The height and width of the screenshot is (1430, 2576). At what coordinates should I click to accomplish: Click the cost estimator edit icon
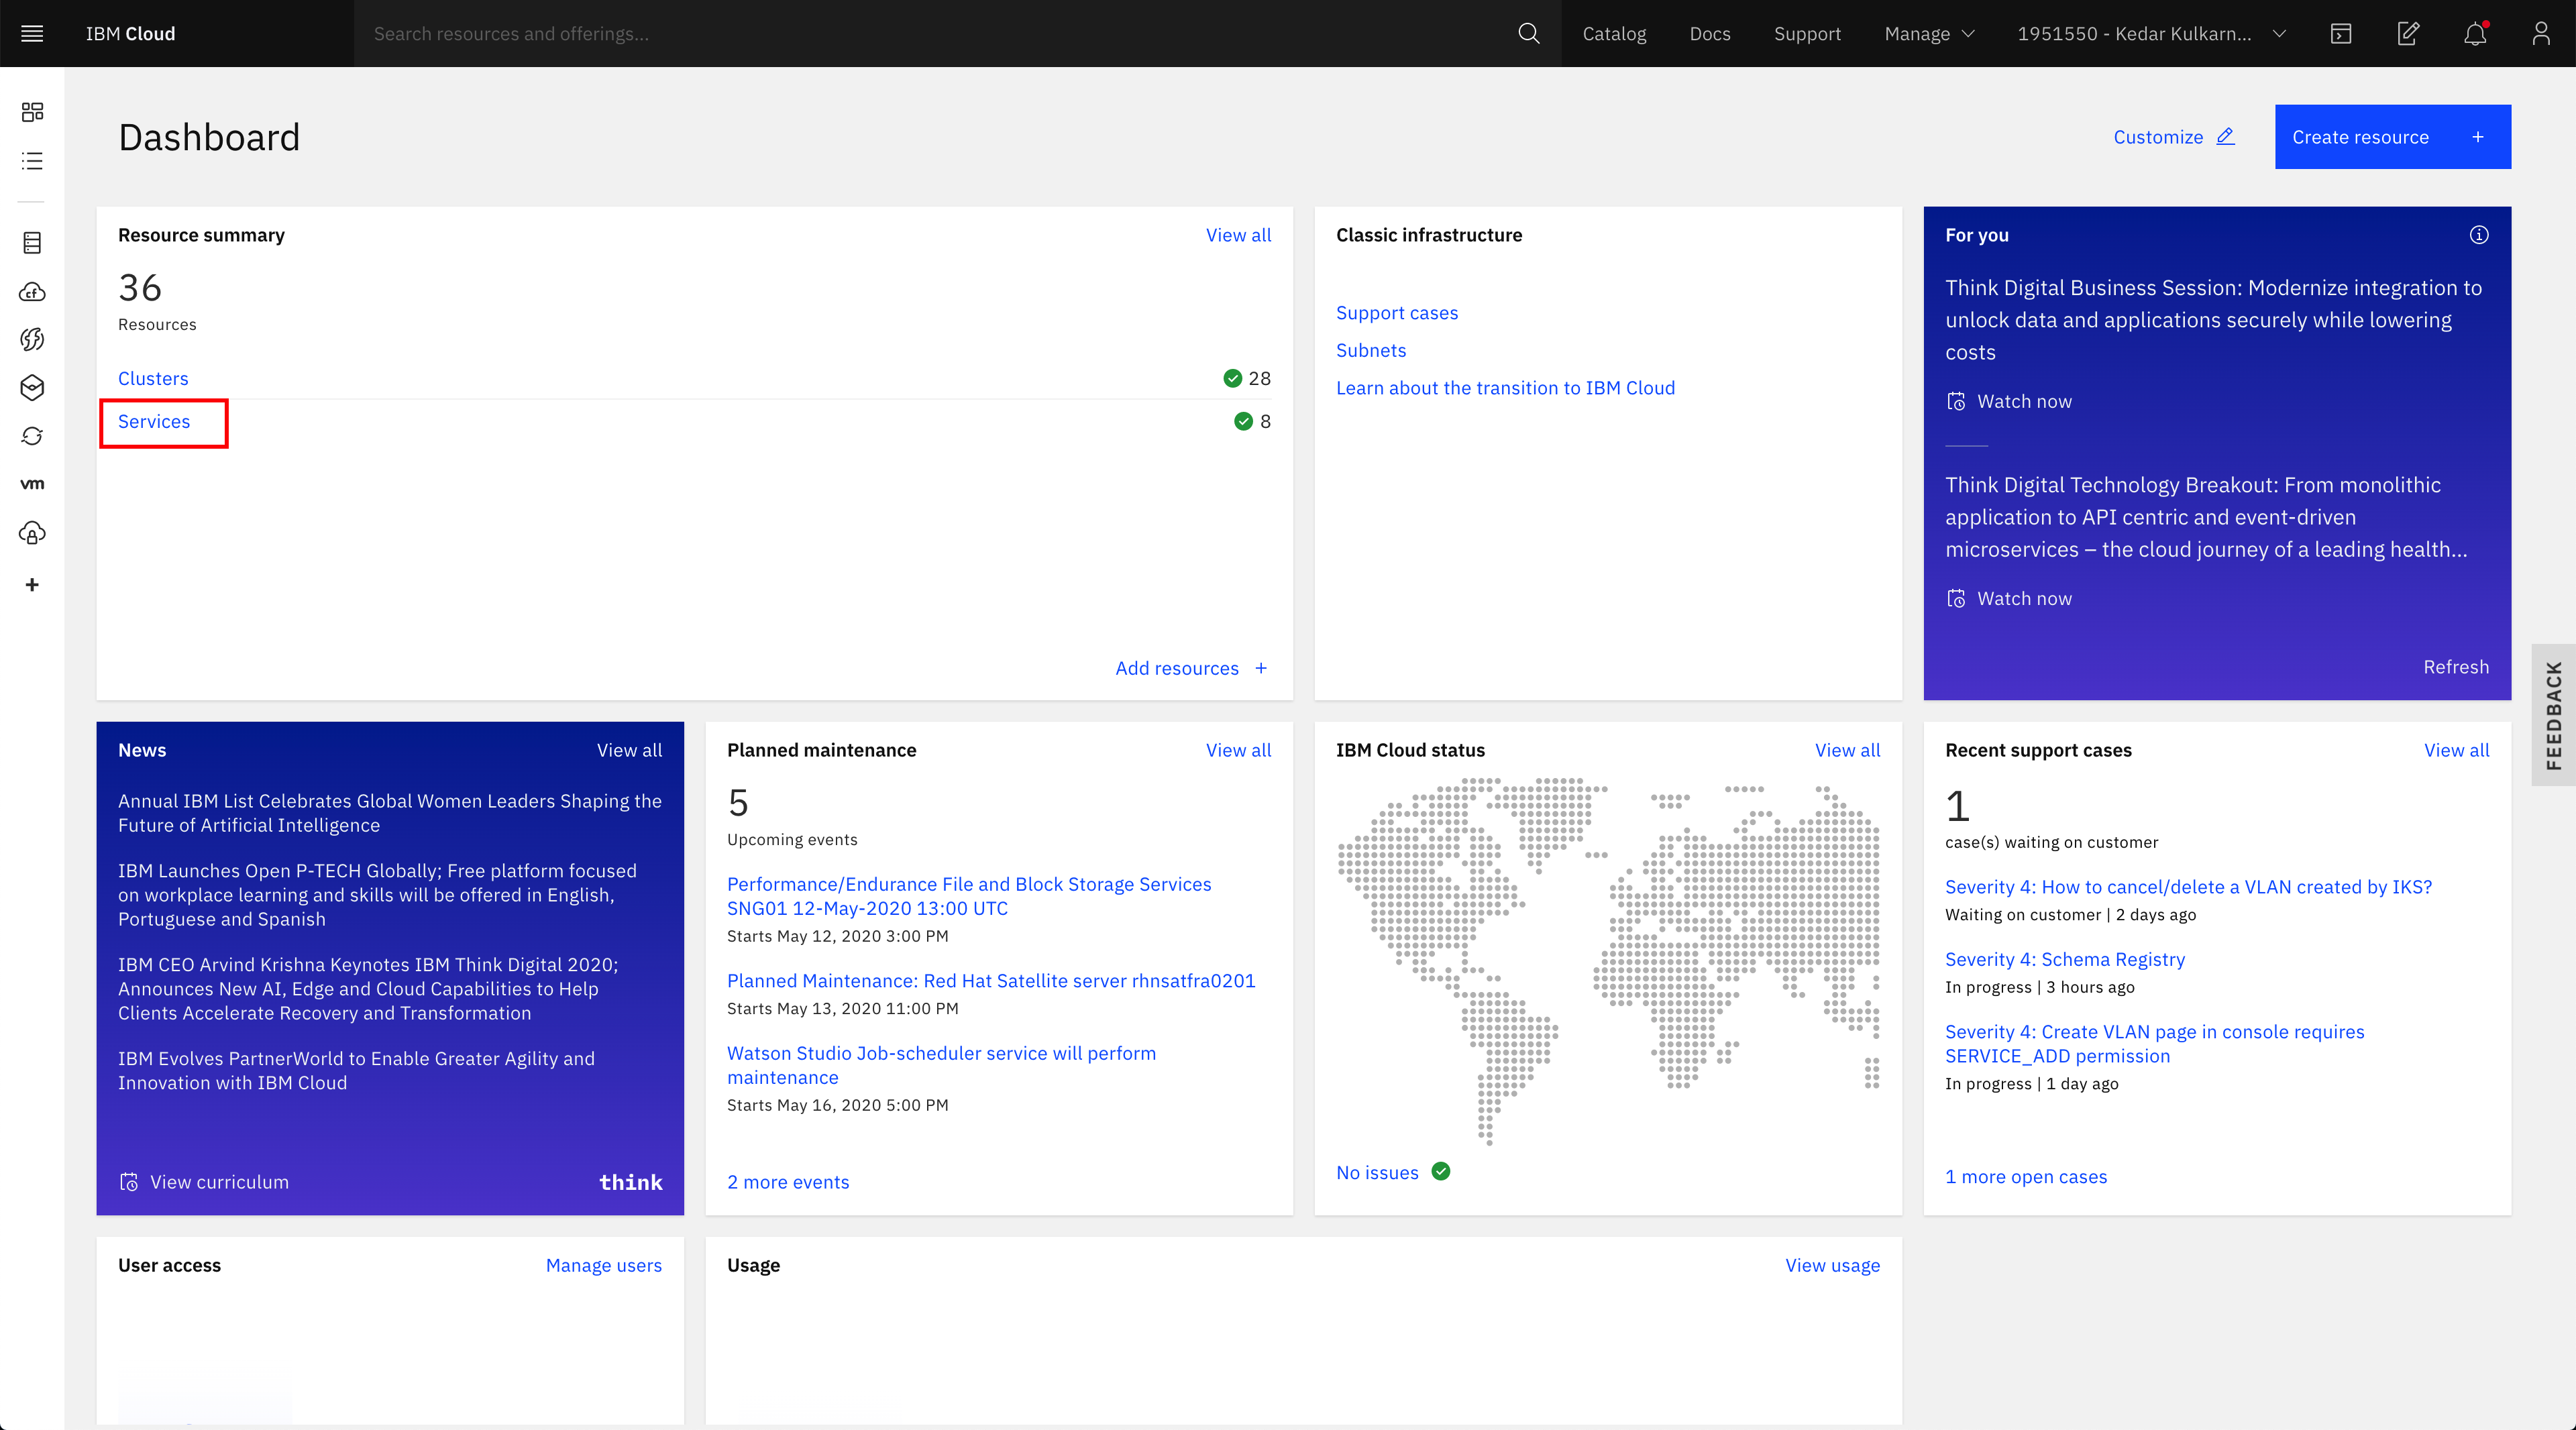pos(2408,33)
